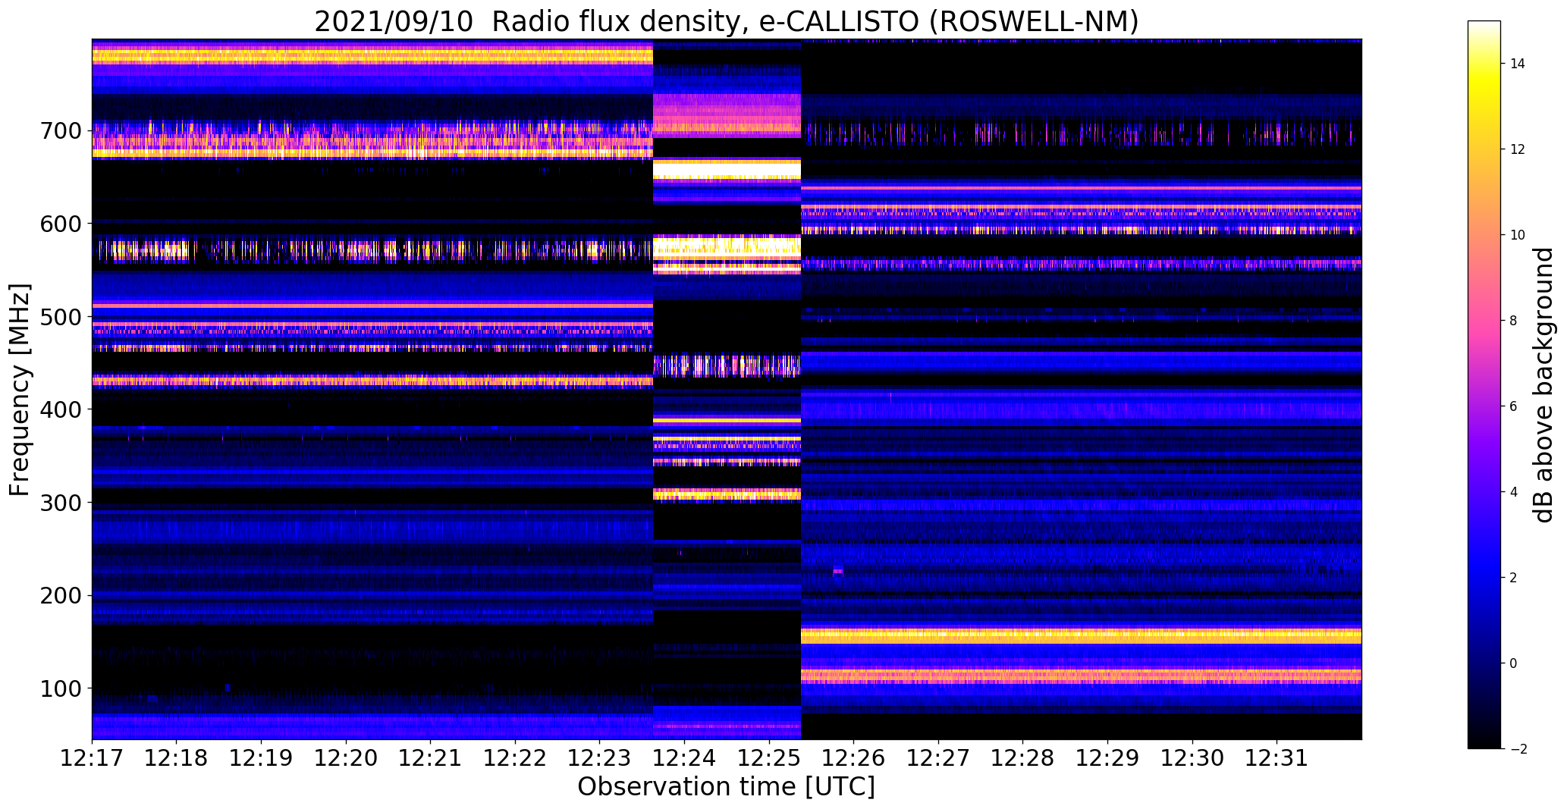Click the colorbar tick label 12

(x=1518, y=149)
